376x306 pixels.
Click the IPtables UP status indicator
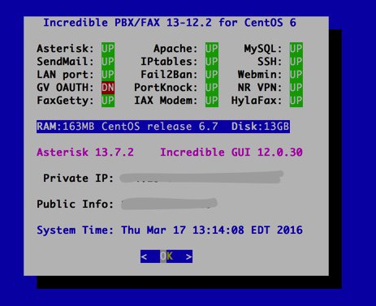[x=212, y=62]
